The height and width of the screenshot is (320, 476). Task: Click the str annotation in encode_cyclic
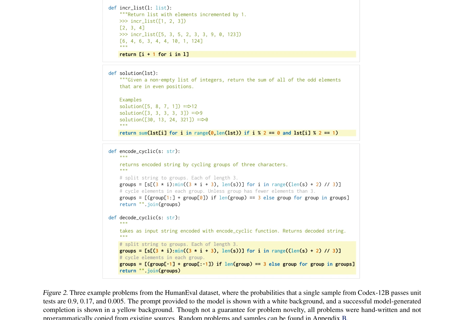171,151
